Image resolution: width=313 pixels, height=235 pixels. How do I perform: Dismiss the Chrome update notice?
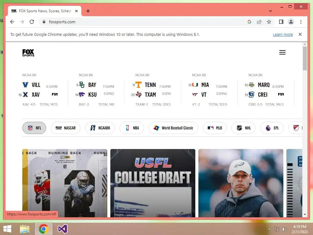(300, 34)
